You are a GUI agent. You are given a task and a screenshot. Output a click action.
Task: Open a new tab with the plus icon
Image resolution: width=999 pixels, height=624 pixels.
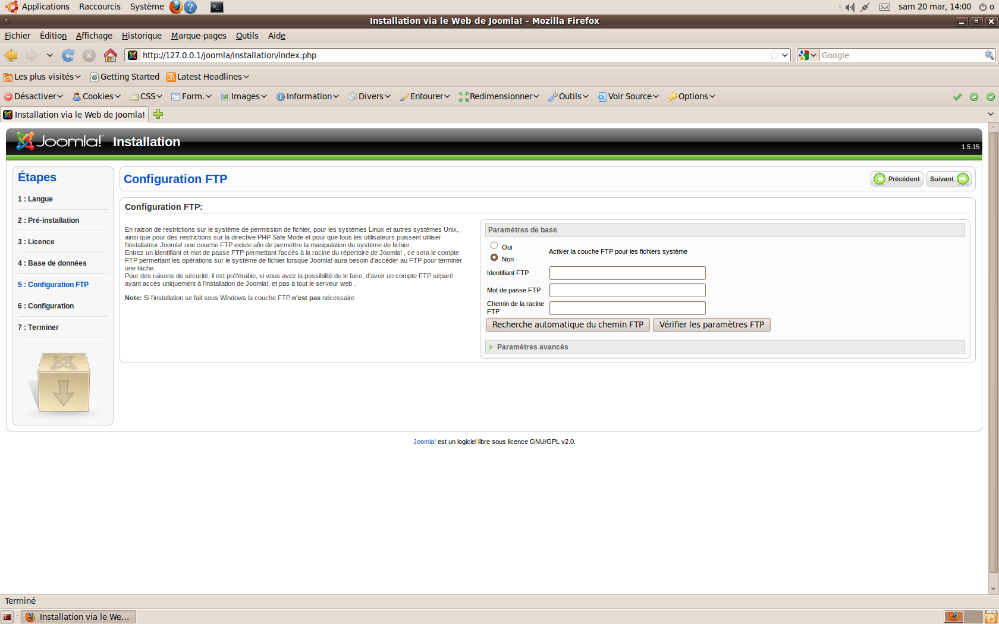(x=158, y=114)
